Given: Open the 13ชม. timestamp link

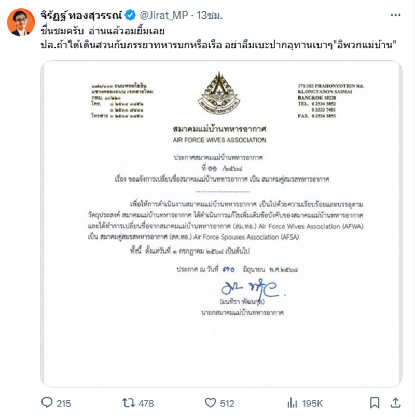Looking at the screenshot, I should coord(210,16).
